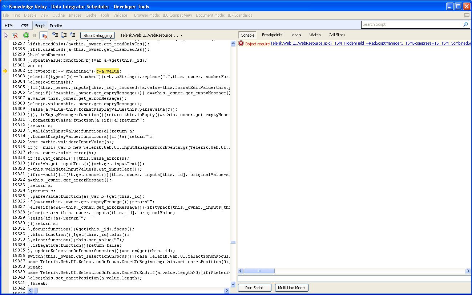
Task: Click the Break All pause icon
Action: pos(35,35)
